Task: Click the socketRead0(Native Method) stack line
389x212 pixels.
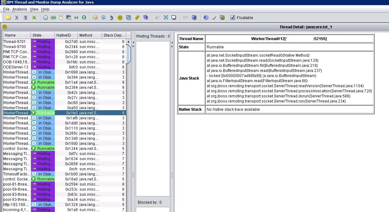Action: pos(258,55)
